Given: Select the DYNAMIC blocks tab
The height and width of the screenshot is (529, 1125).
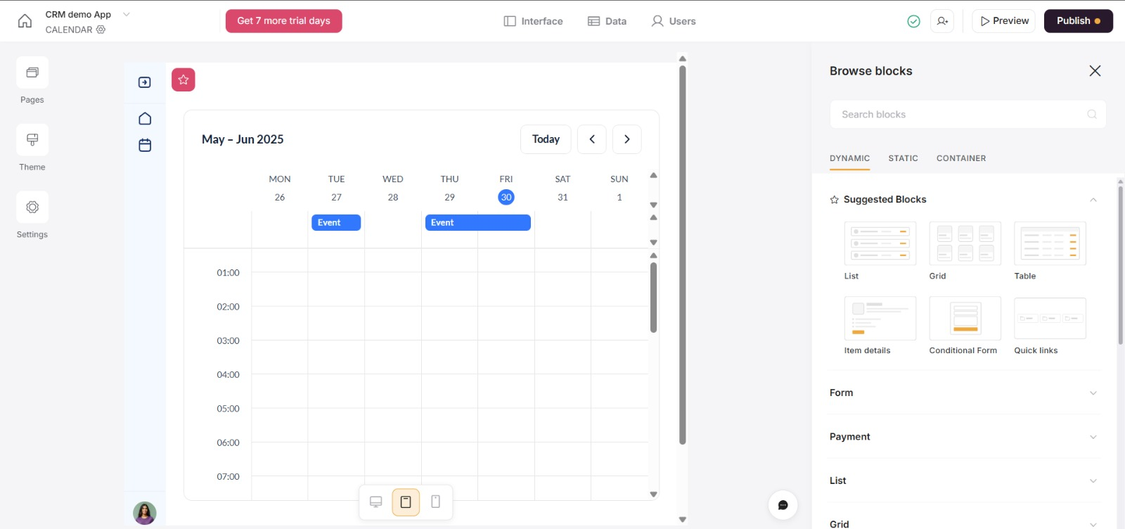Looking at the screenshot, I should point(849,158).
